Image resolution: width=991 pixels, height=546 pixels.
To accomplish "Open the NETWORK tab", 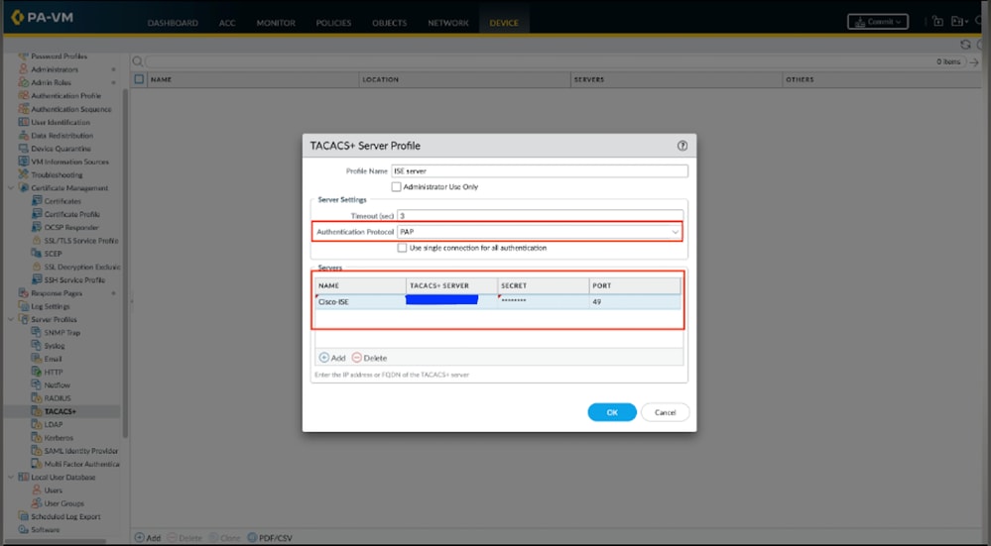I will [448, 23].
